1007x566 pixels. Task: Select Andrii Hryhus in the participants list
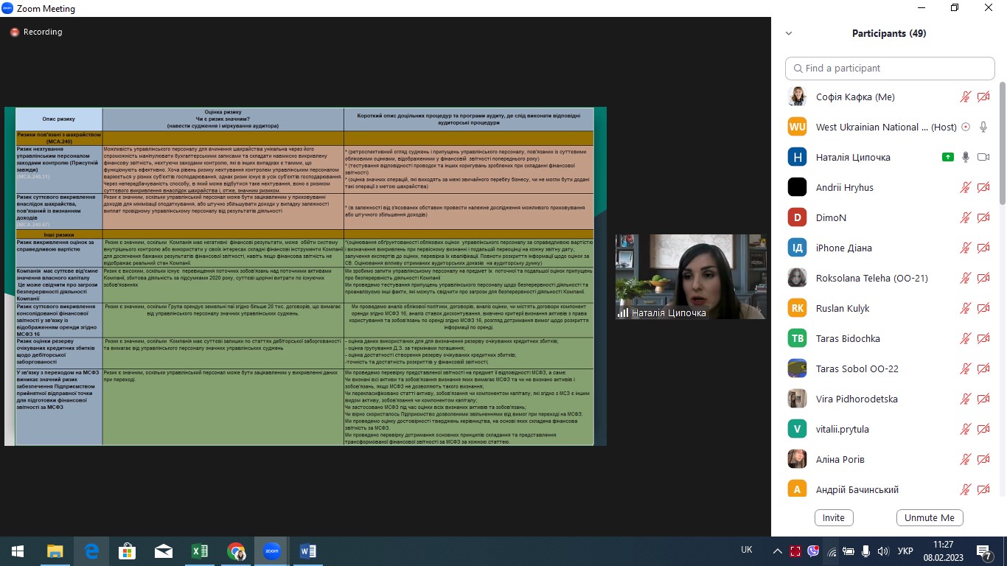[844, 188]
